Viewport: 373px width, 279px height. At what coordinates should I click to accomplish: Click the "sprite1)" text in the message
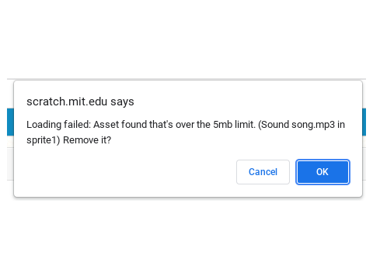pos(44,140)
